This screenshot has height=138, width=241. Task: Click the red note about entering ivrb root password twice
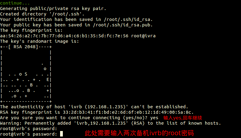139,133
